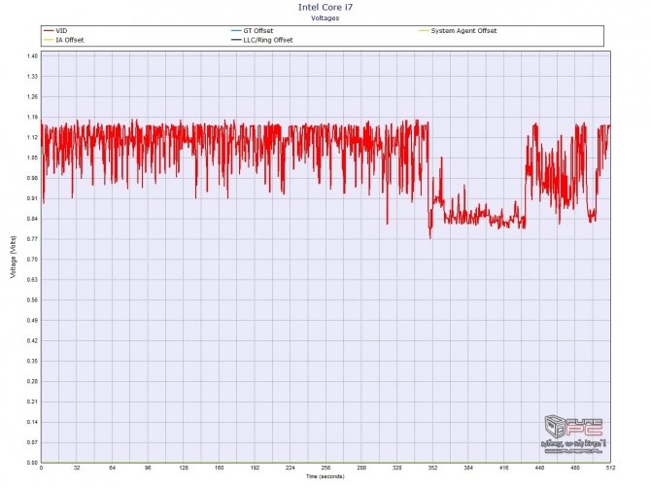Click the 128 x-axis tick label

184,468
